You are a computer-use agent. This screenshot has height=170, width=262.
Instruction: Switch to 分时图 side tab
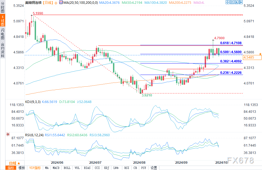pos(2,8)
